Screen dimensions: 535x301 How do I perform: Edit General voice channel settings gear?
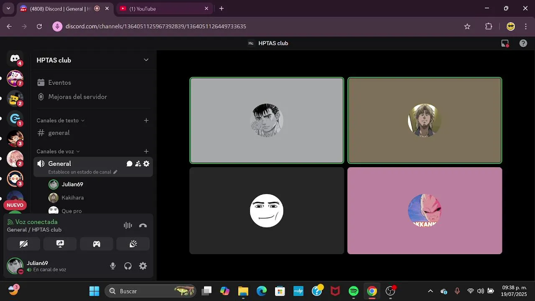[146, 164]
